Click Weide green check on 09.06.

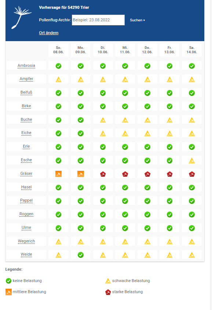pos(81,255)
